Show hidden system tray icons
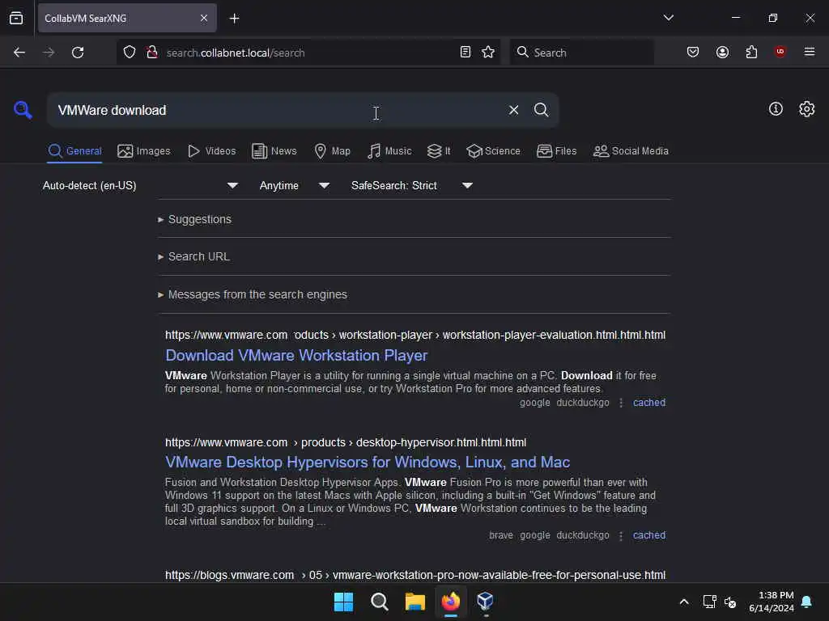 pyautogui.click(x=683, y=602)
